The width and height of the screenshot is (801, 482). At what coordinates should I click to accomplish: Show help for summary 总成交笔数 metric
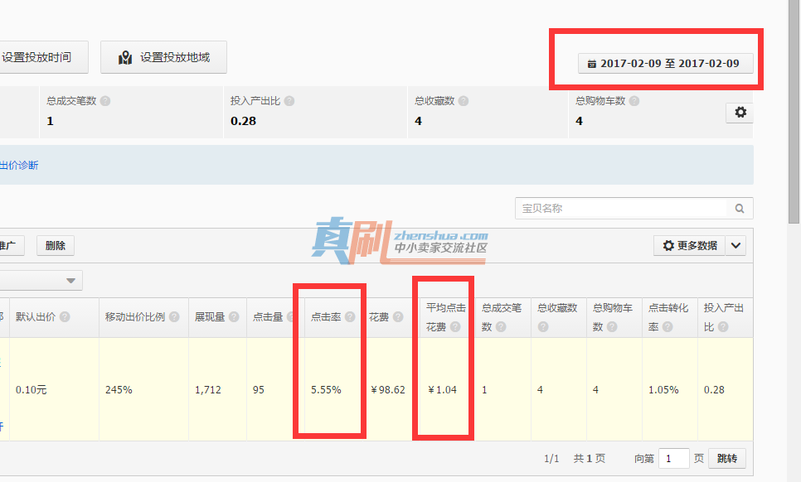pos(105,101)
